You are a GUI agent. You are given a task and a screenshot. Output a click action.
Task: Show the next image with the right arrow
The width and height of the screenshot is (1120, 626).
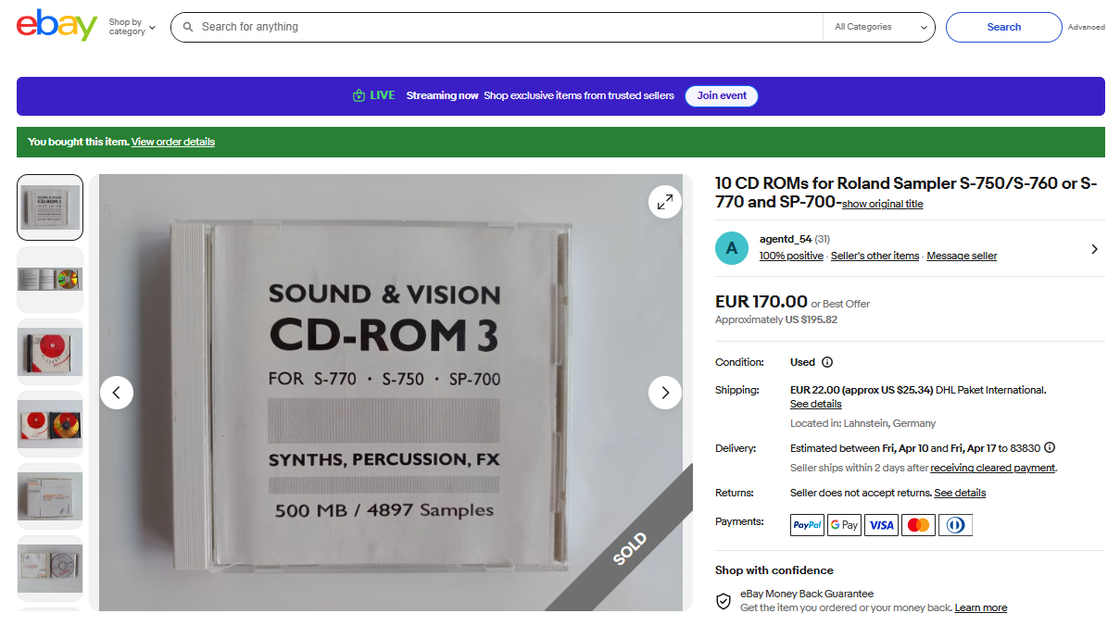tap(665, 393)
